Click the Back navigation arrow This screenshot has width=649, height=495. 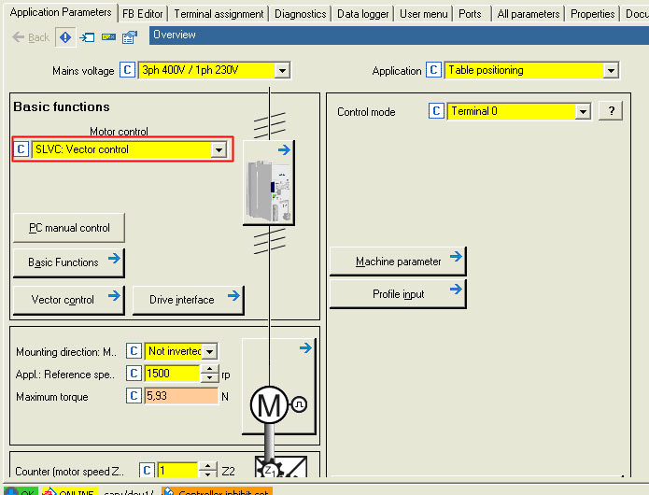point(31,37)
